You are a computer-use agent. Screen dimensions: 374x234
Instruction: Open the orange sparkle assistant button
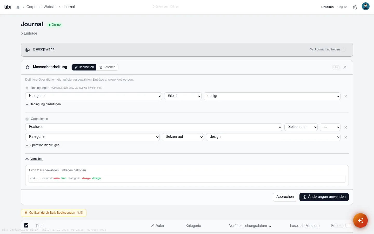click(360, 220)
